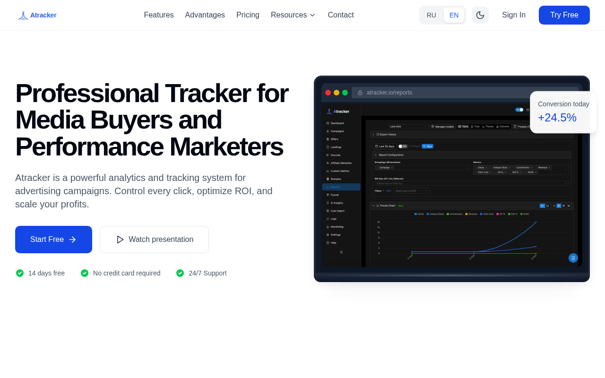The width and height of the screenshot is (605, 378).
Task: Click the Try Free button
Action: [564, 15]
